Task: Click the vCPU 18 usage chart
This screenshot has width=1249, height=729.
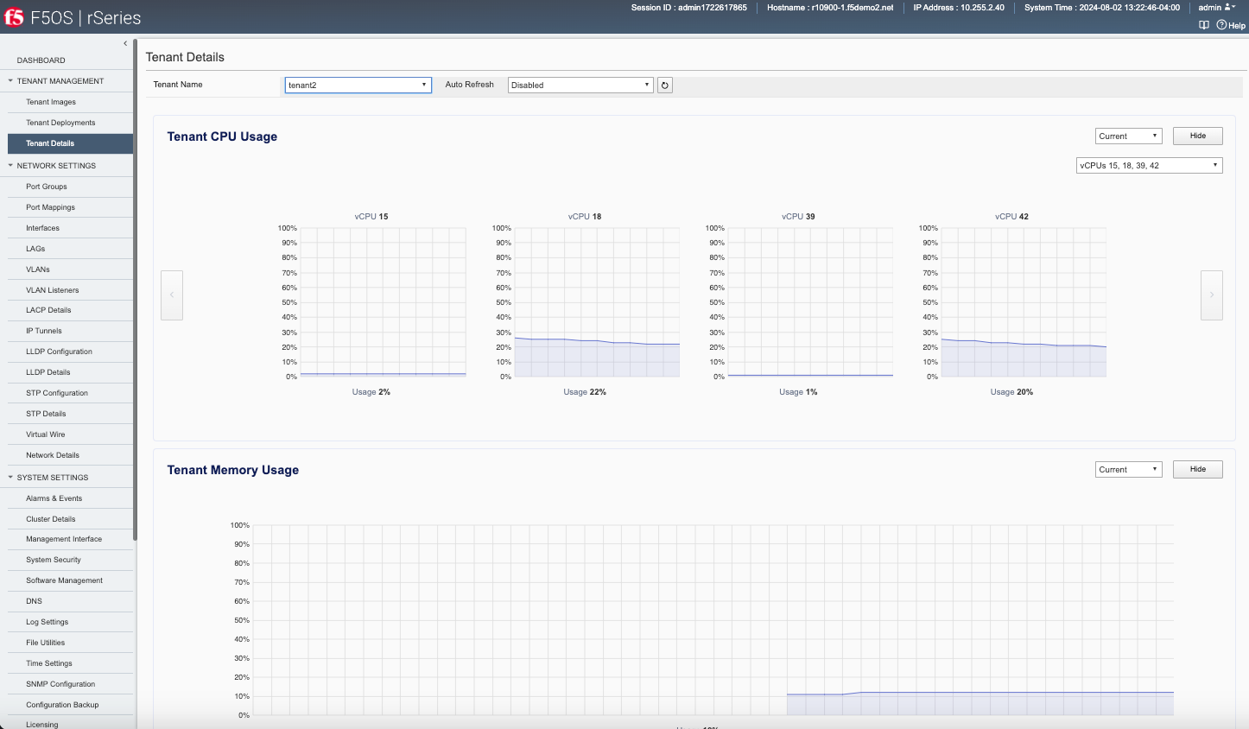Action: tap(597, 302)
